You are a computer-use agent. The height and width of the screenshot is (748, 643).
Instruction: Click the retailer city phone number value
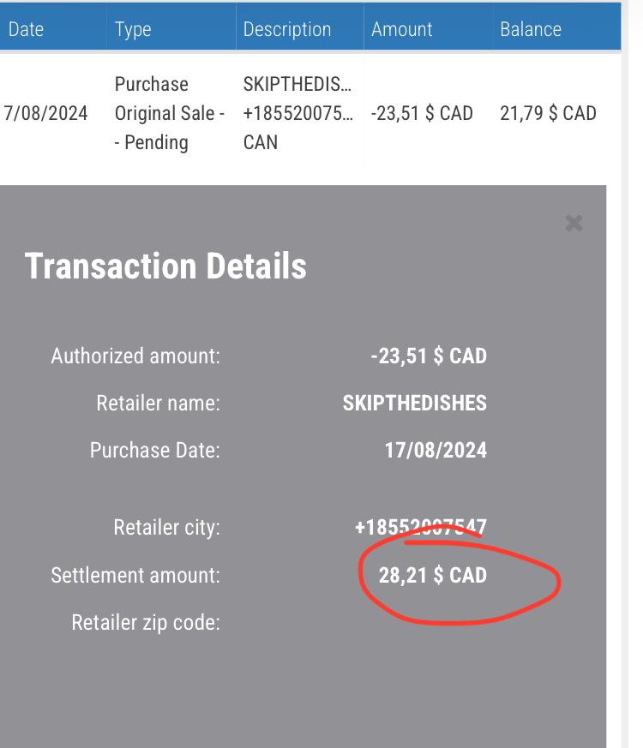point(421,527)
